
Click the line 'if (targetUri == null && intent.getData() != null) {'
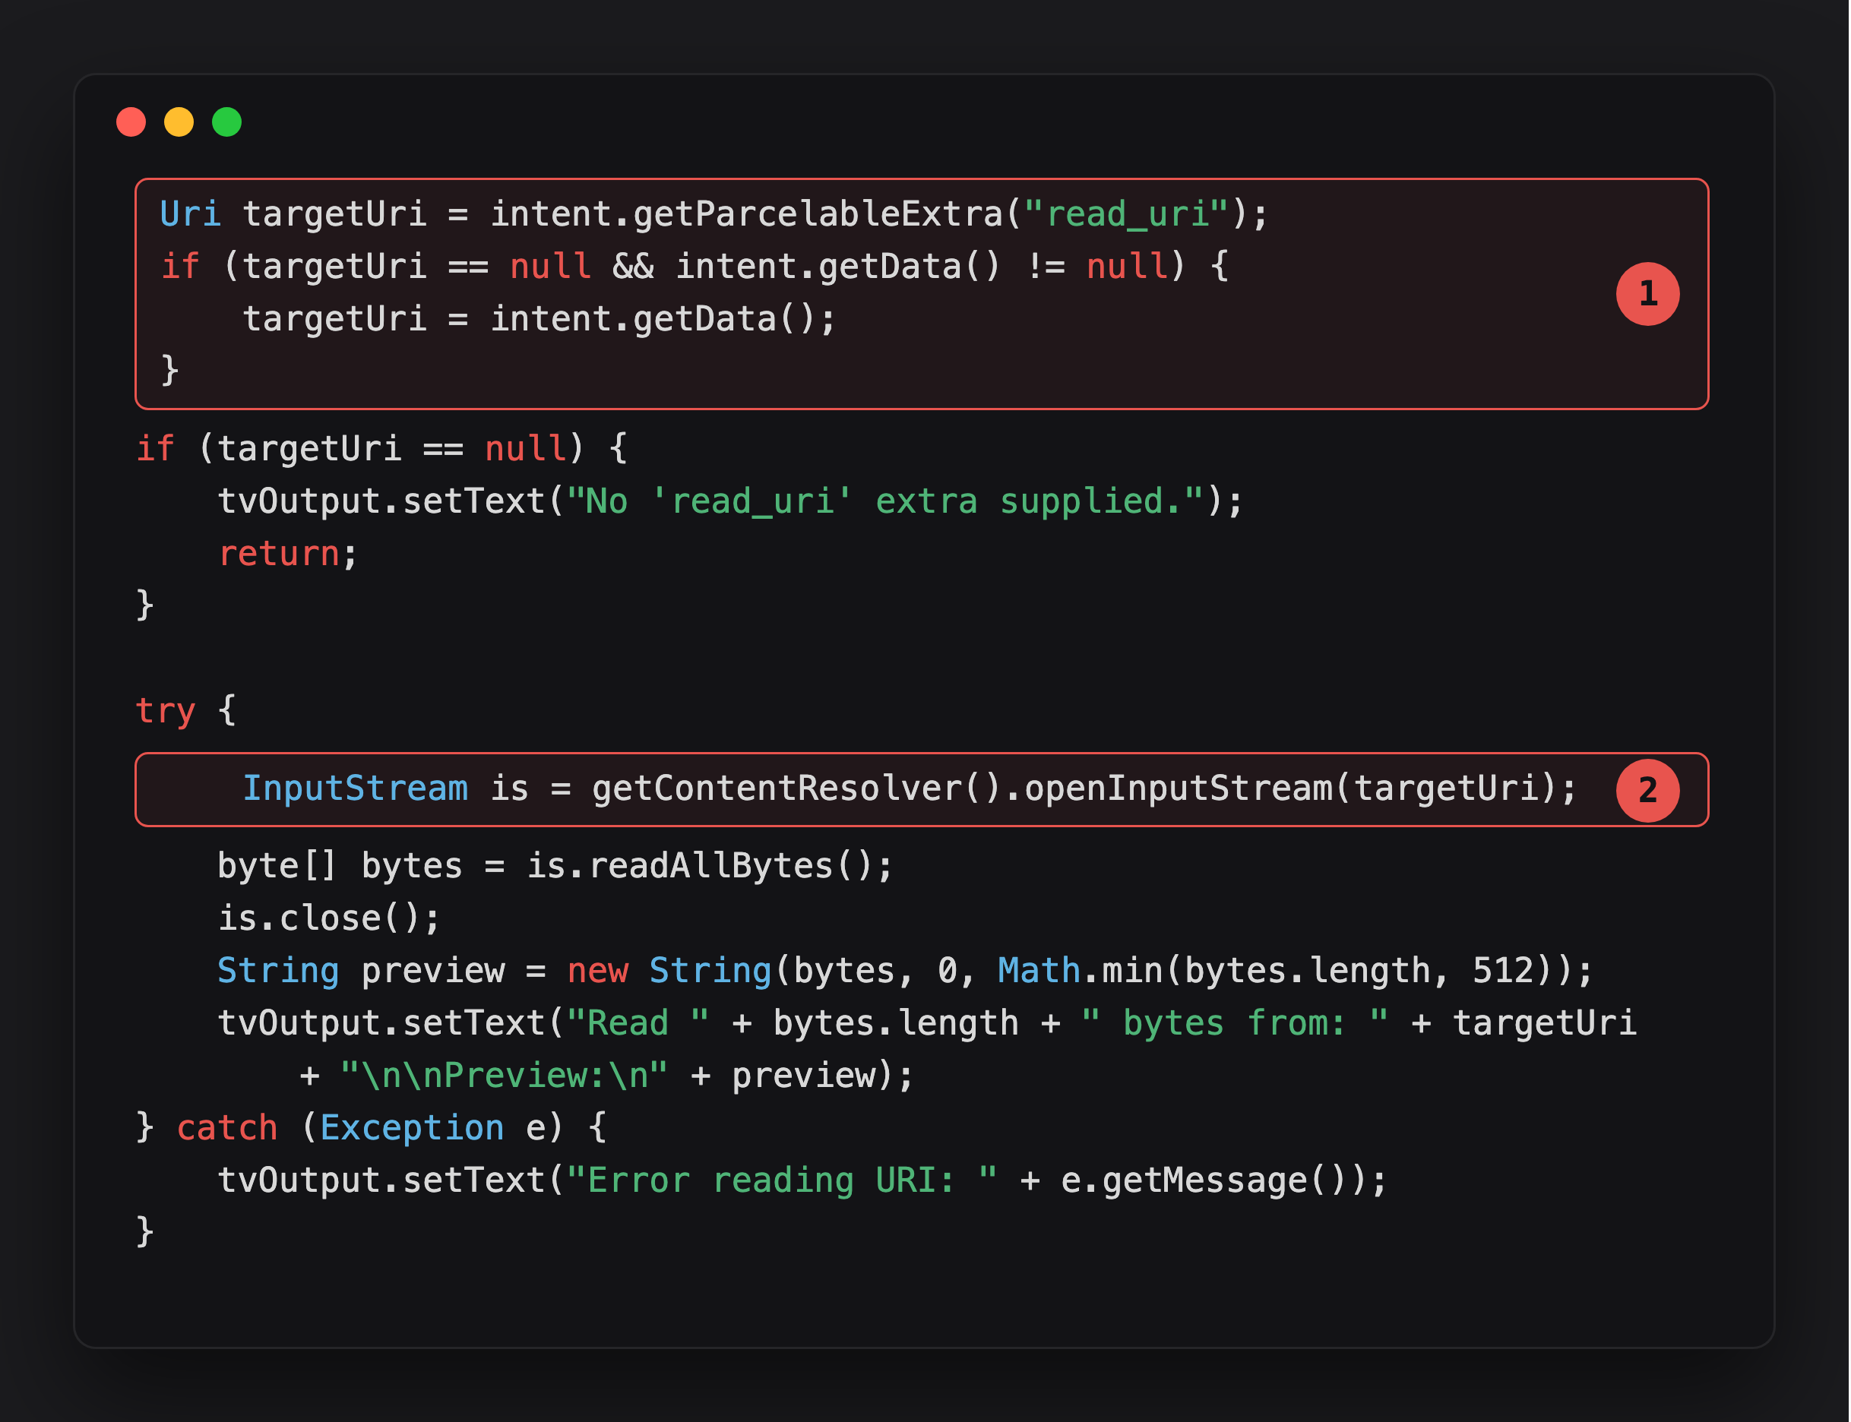(x=695, y=267)
